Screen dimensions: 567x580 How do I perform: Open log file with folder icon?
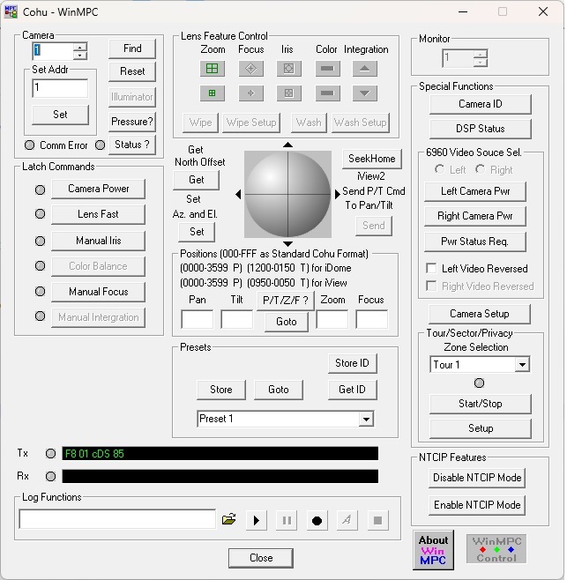pos(229,520)
